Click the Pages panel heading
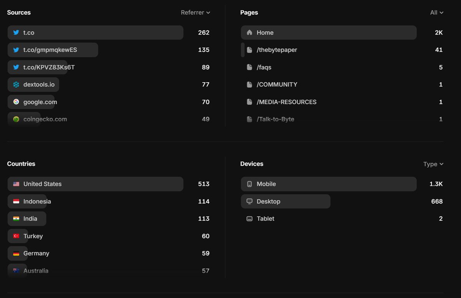Screen dimensions: 461x298 coord(249,12)
